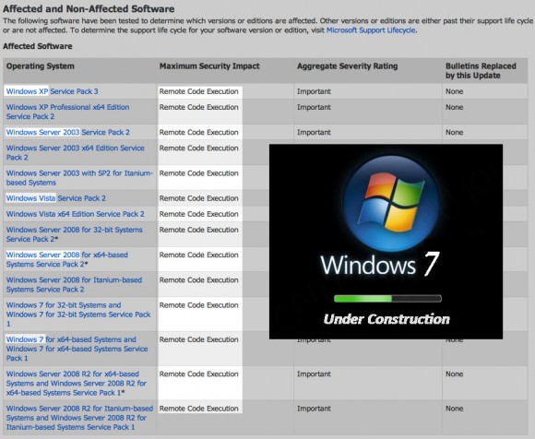Click Important in Server 2008 R2 Itanium row
Image resolution: width=535 pixels, height=439 pixels.
click(x=314, y=409)
